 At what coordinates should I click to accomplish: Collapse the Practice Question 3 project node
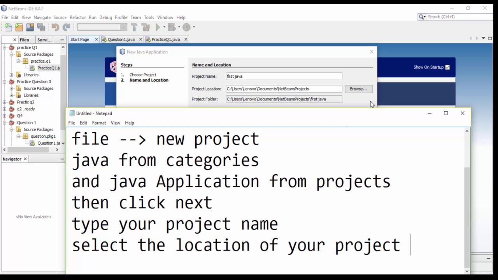click(x=5, y=82)
